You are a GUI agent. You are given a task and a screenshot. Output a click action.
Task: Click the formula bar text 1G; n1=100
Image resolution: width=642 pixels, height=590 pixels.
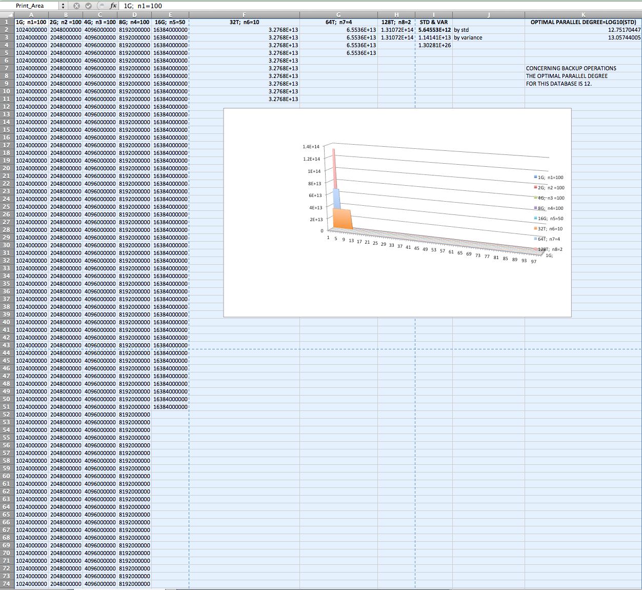[143, 6]
